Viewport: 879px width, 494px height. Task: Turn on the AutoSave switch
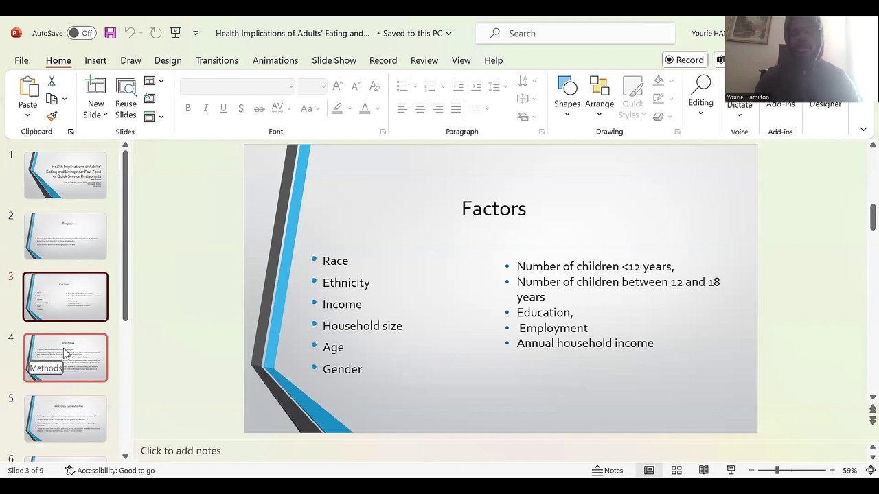pos(81,33)
